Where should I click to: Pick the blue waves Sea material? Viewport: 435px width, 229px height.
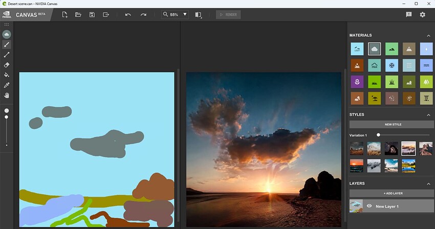pyautogui.click(x=426, y=65)
